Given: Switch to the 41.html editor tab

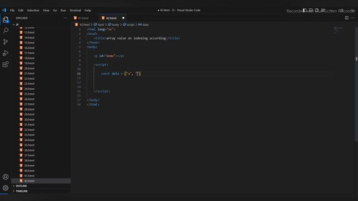Looking at the screenshot, I should (x=84, y=18).
